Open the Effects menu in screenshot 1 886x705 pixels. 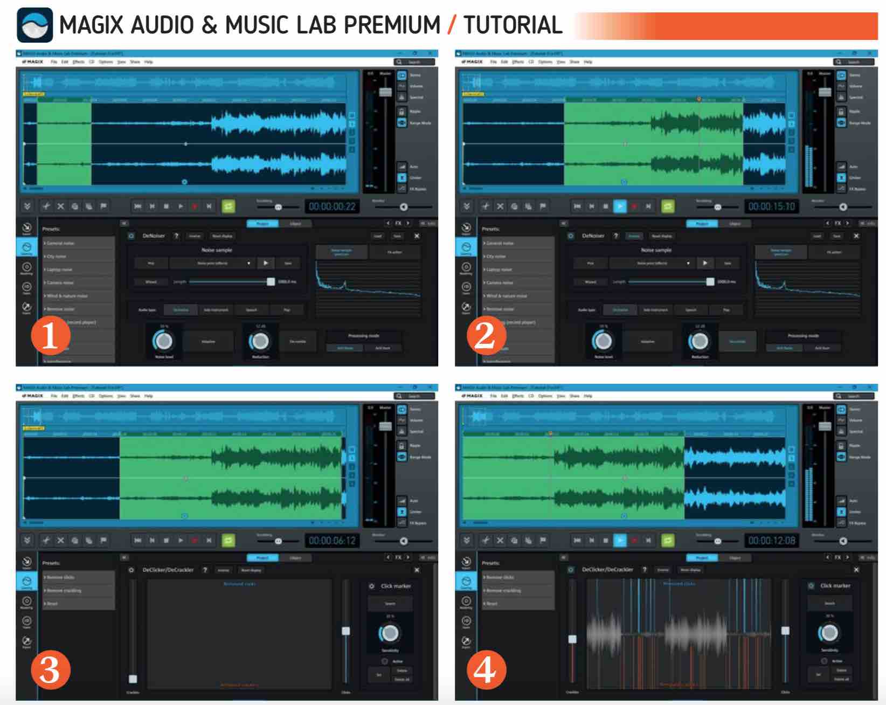(x=78, y=62)
